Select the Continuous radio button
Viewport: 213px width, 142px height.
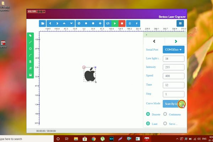tap(165, 114)
